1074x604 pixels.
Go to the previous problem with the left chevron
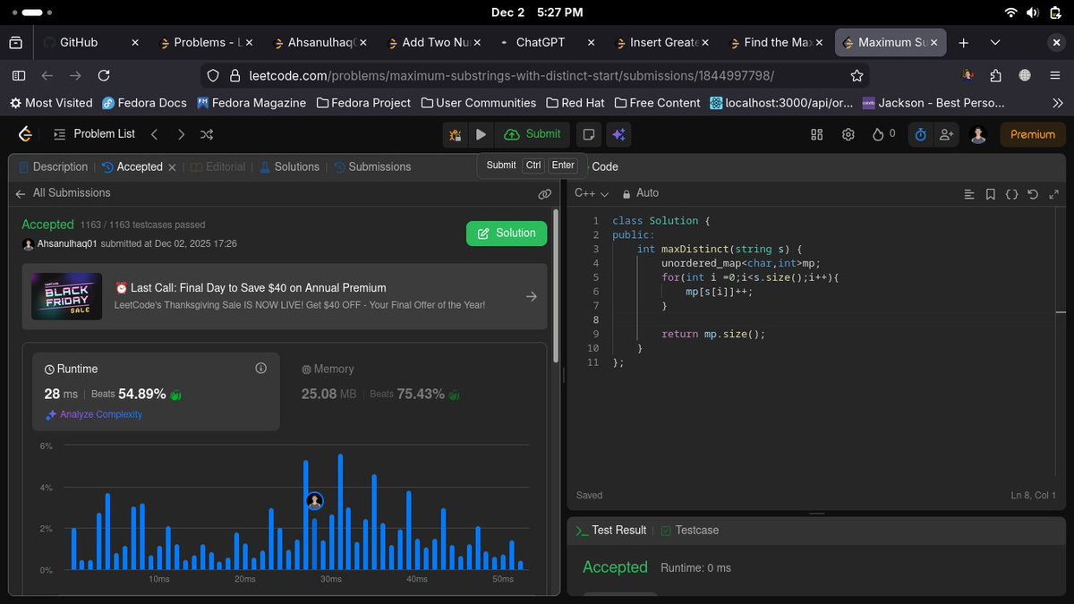click(x=154, y=134)
